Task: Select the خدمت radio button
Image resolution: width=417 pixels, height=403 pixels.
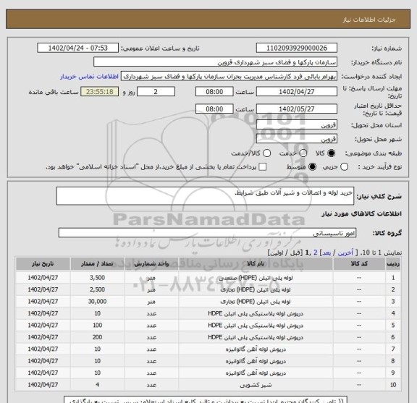Action: pos(303,153)
